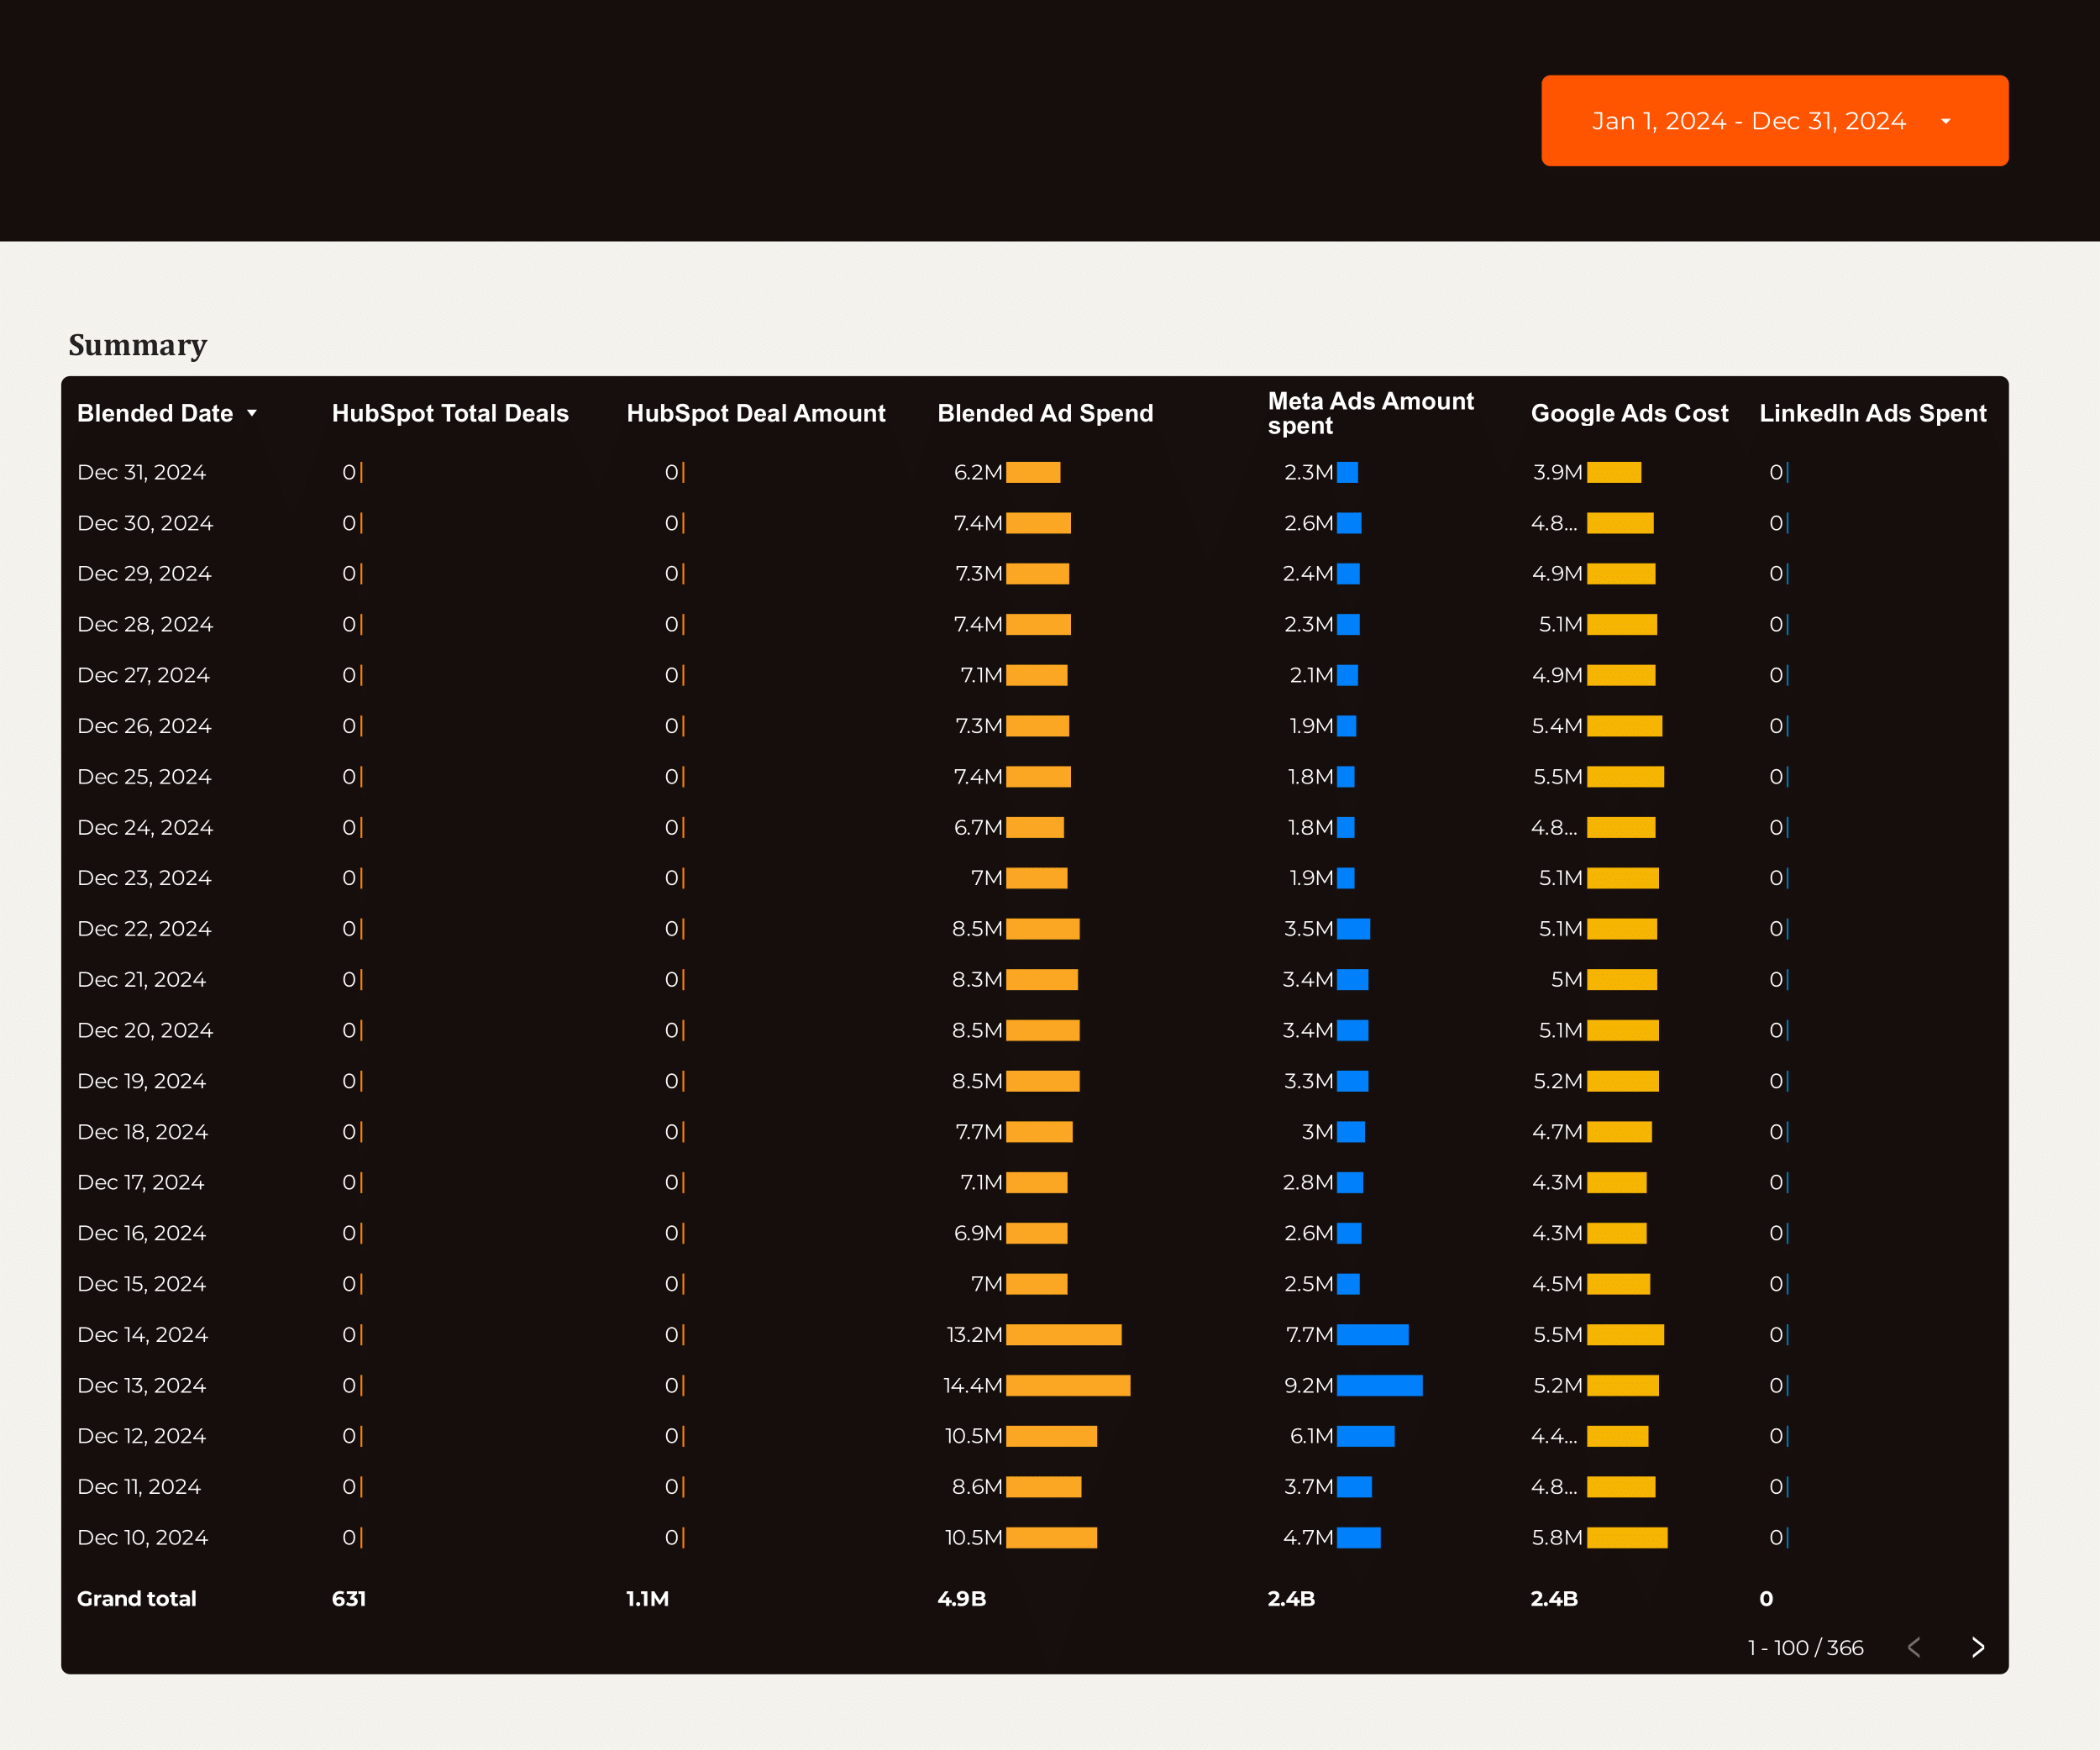The image size is (2100, 1750).
Task: Click the next page arrow
Action: tap(1977, 1647)
